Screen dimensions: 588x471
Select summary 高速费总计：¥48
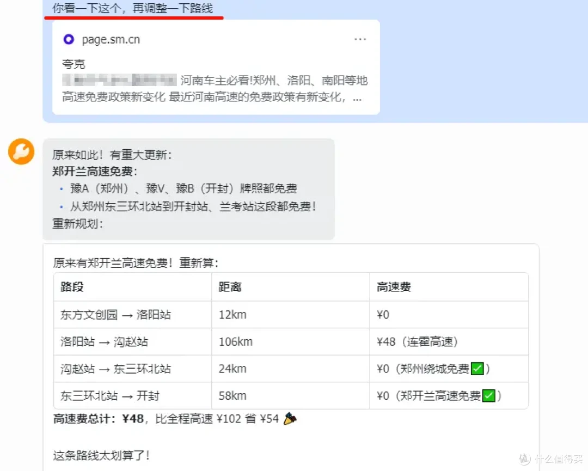(x=98, y=419)
